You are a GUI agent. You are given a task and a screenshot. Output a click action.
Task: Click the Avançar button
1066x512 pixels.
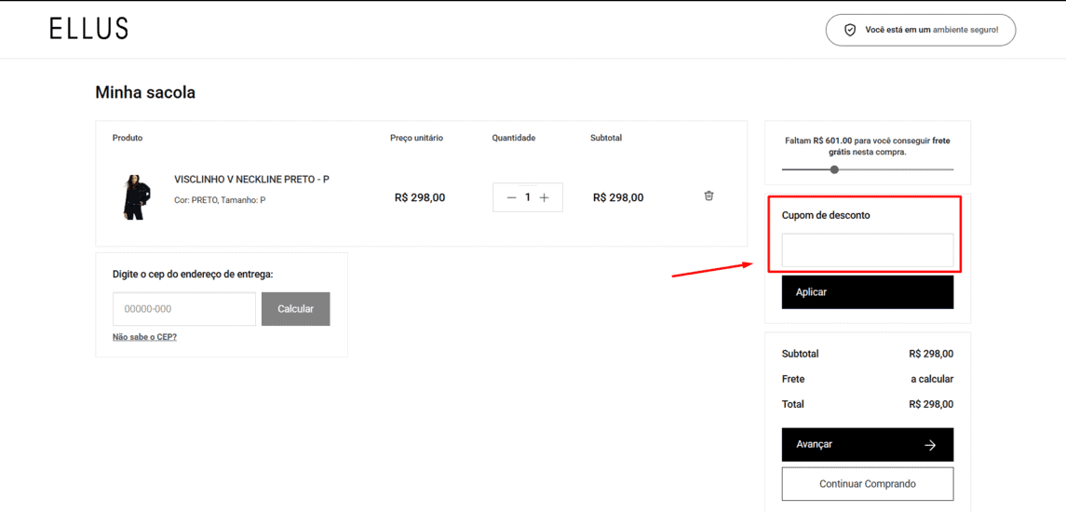coord(868,445)
